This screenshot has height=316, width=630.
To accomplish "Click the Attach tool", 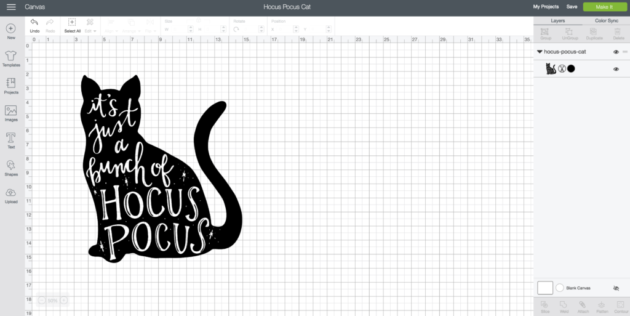I will (583, 307).
